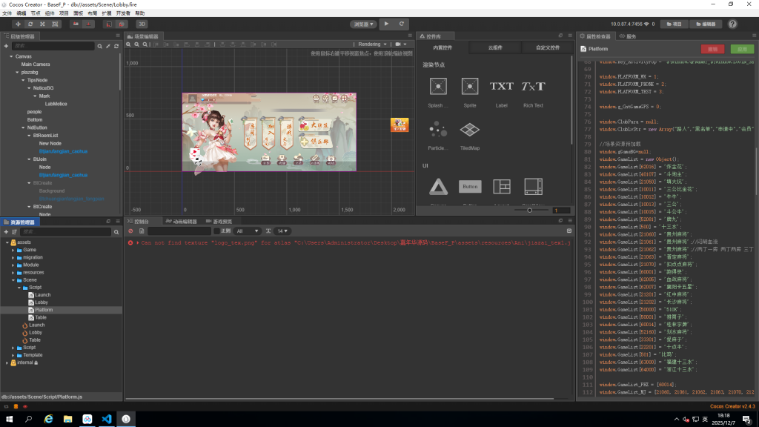Pick the TiledMap node icon
Image resolution: width=759 pixels, height=427 pixels.
(469, 130)
